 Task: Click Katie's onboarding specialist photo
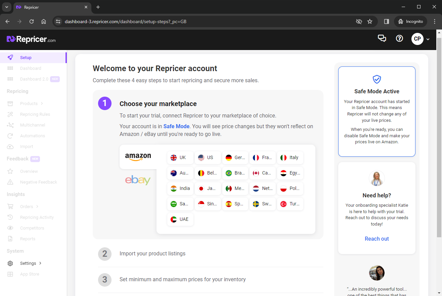tap(377, 179)
